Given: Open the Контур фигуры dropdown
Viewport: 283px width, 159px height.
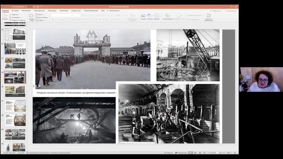Looking at the screenshot, I should point(193,19).
